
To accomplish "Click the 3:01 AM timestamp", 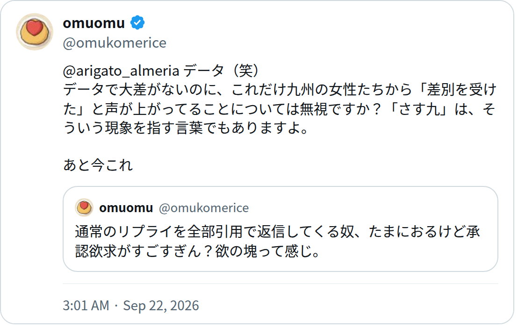I will point(86,306).
